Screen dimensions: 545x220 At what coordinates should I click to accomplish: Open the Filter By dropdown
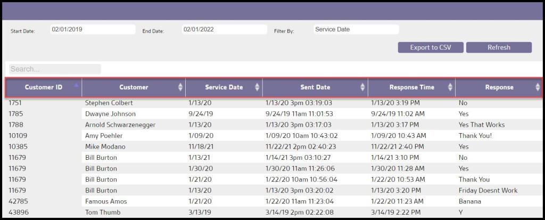[x=356, y=29]
